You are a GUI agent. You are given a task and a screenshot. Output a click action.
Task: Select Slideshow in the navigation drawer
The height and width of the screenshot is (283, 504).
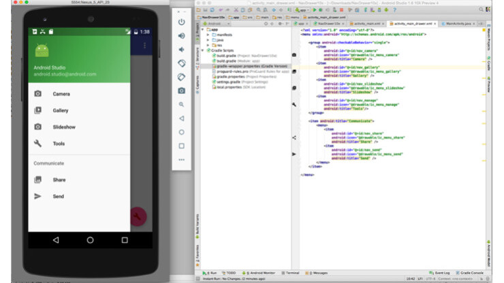pyautogui.click(x=63, y=127)
